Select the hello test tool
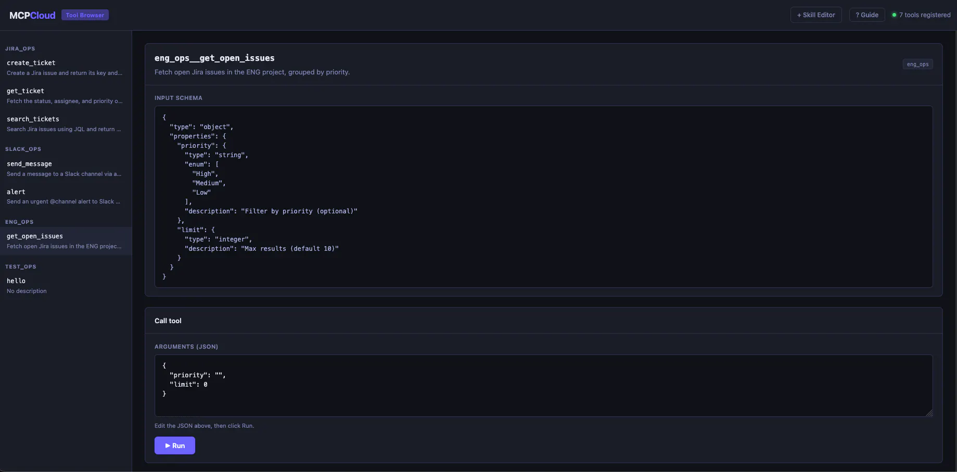 tap(66, 286)
